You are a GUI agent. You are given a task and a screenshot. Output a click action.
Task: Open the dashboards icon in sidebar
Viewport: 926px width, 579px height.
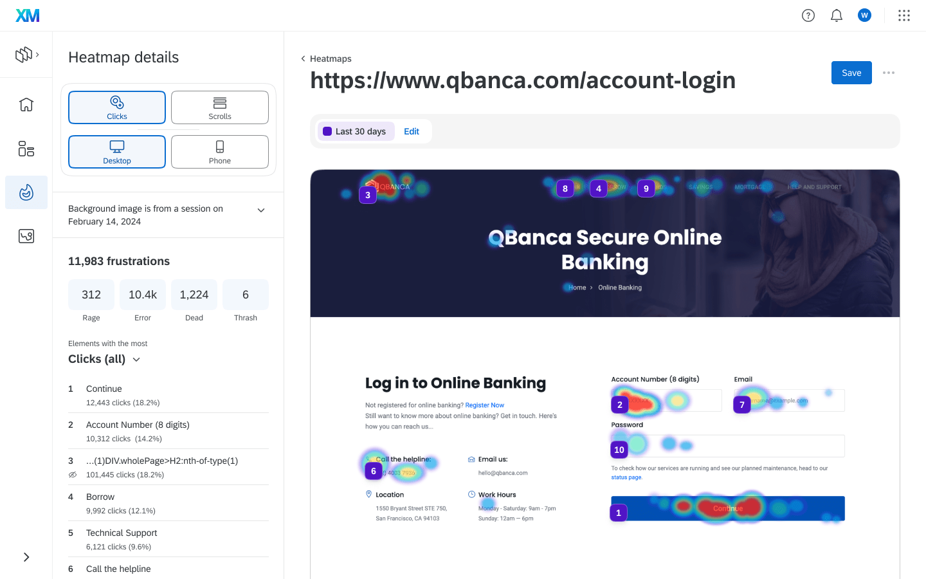(26, 149)
